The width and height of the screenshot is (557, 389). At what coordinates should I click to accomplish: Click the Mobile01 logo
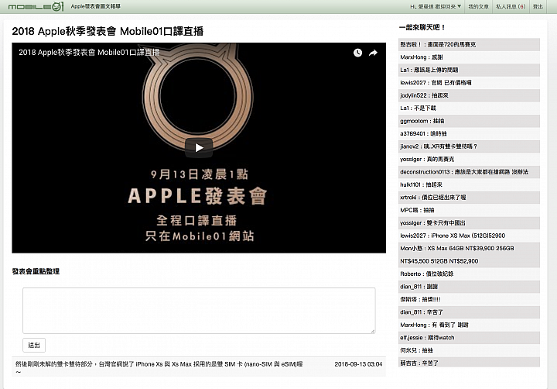click(35, 6)
